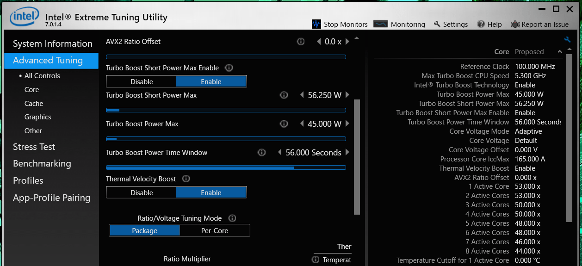Increase AVX2 Ratio Offset with right arrow

[x=347, y=42]
